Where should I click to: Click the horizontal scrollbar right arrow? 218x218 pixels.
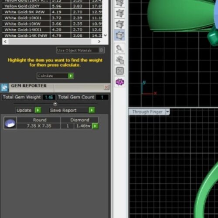(99, 41)
